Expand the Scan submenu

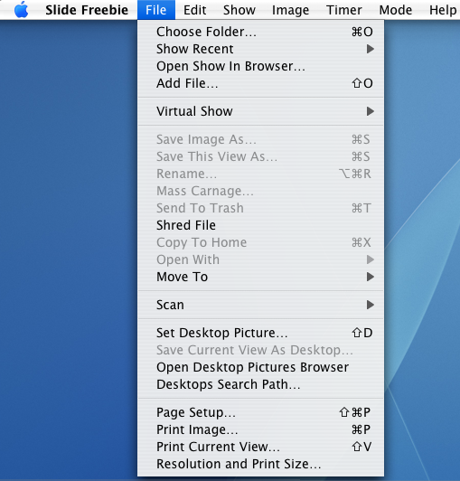point(260,305)
